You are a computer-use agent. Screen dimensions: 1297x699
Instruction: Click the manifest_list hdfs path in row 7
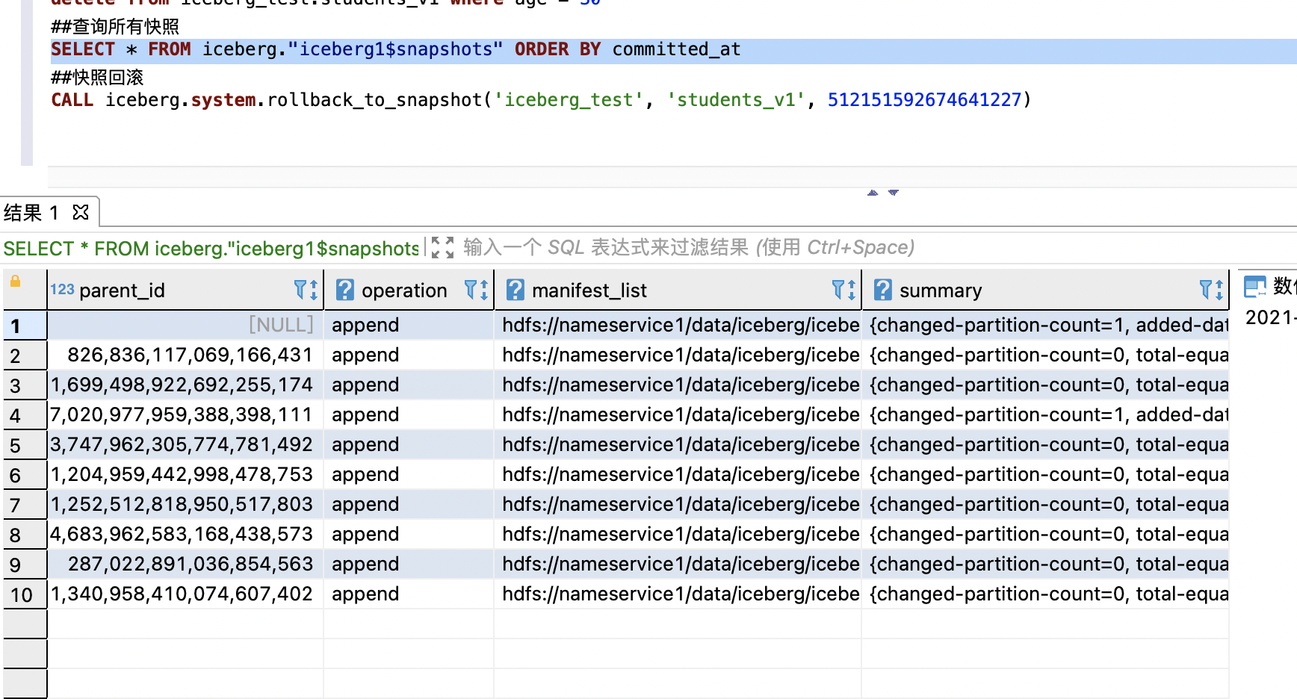(678, 504)
